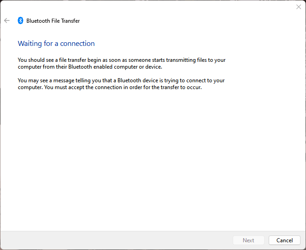The width and height of the screenshot is (306, 250).
Task: Click the Bluetooth logo icon
Action: click(20, 20)
